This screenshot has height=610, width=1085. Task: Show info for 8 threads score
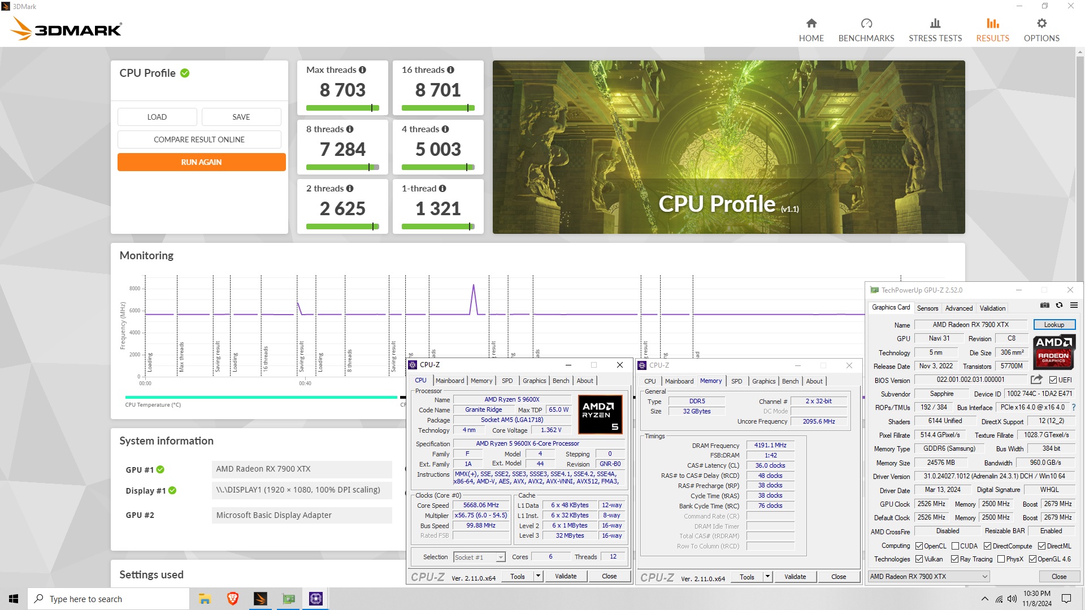click(x=350, y=129)
